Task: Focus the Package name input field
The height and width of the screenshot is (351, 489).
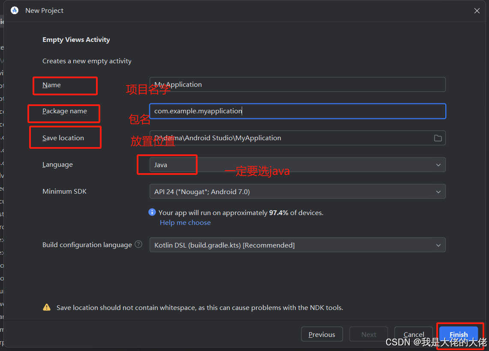Action: pos(297,111)
